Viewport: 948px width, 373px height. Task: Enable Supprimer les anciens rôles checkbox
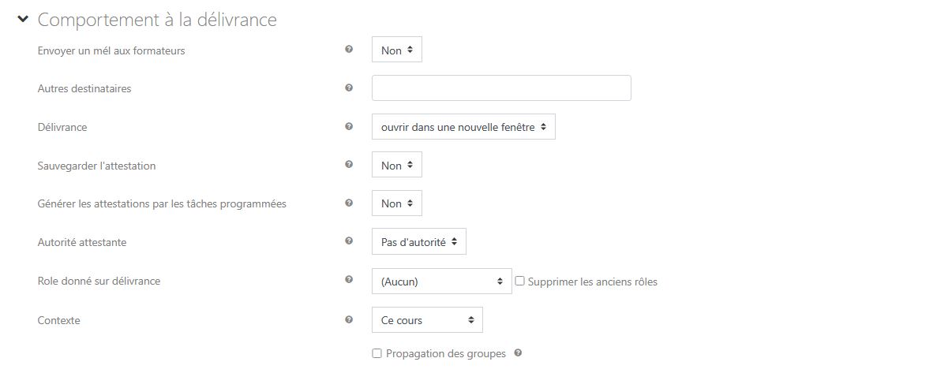click(x=520, y=281)
